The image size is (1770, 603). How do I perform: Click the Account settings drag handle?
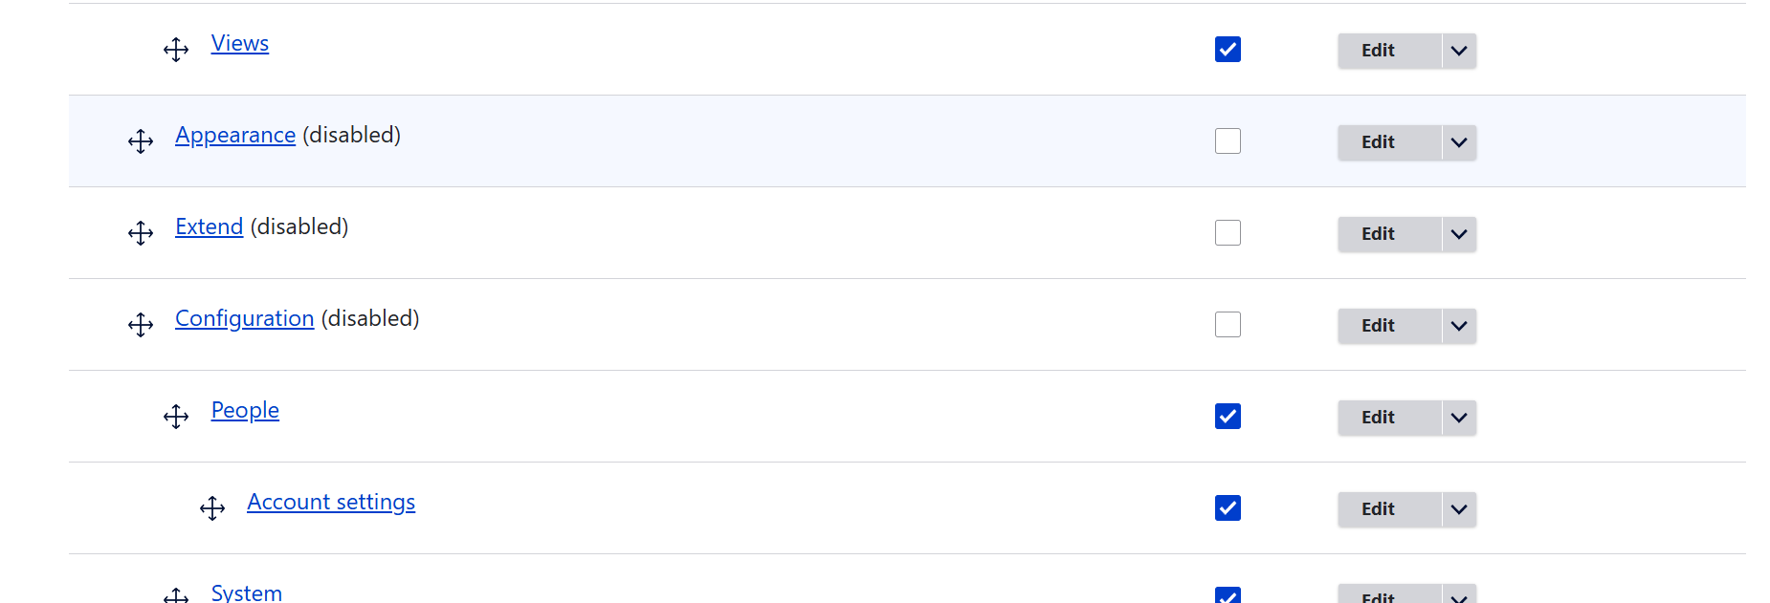212,508
